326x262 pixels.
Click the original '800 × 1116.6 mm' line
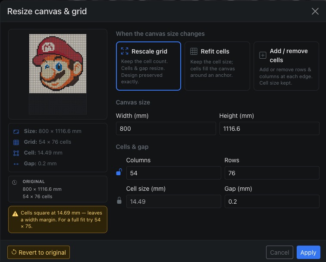(x=42, y=189)
